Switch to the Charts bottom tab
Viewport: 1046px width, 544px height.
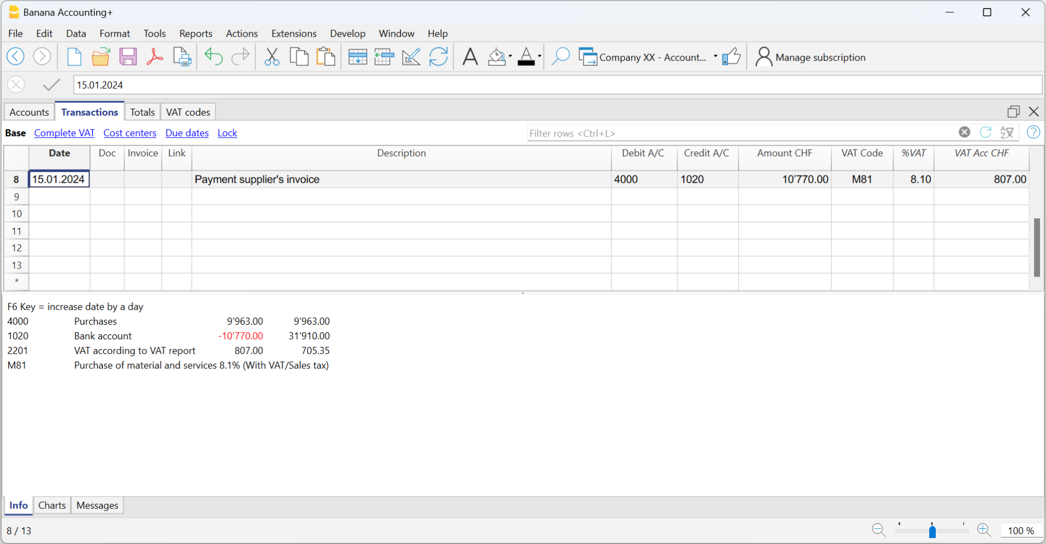coord(52,505)
